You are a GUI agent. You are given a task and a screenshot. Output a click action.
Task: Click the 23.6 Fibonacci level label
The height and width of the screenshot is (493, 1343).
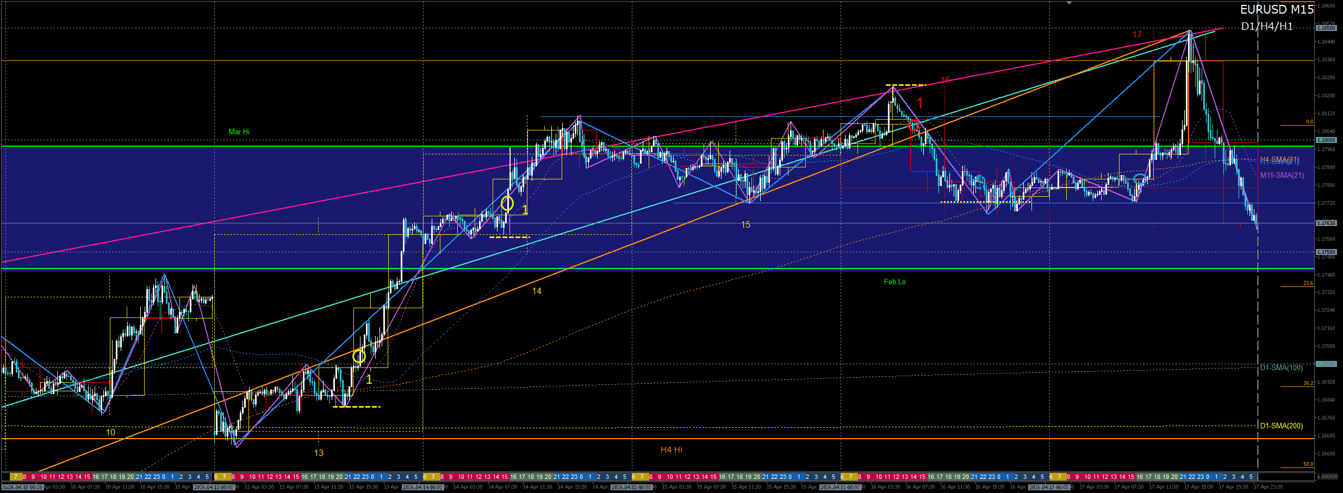tap(1308, 283)
